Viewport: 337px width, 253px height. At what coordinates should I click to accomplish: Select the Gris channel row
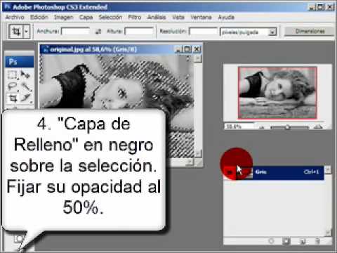click(x=274, y=173)
